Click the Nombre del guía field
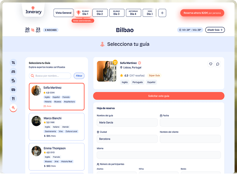Image resolution: width=237 pixels, height=176 pixels. (127, 123)
